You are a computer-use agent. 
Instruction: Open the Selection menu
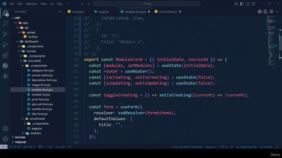click(x=31, y=4)
